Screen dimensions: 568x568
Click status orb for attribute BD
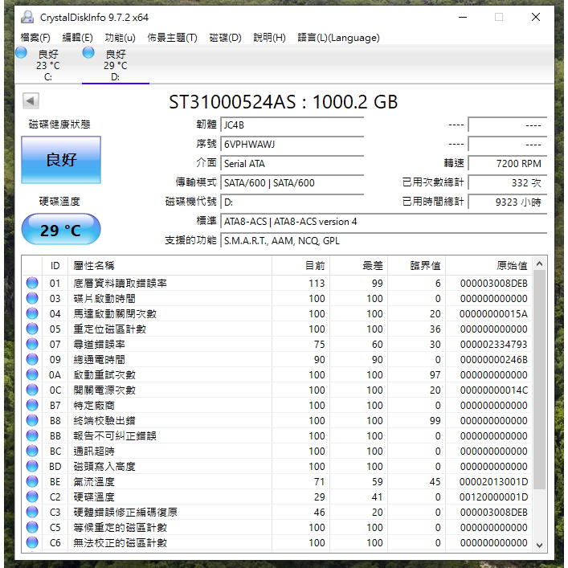click(x=32, y=466)
